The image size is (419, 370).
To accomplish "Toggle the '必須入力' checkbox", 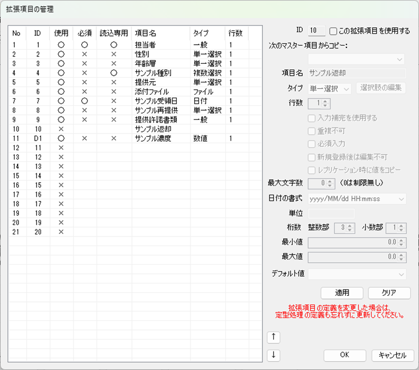I will click(312, 144).
